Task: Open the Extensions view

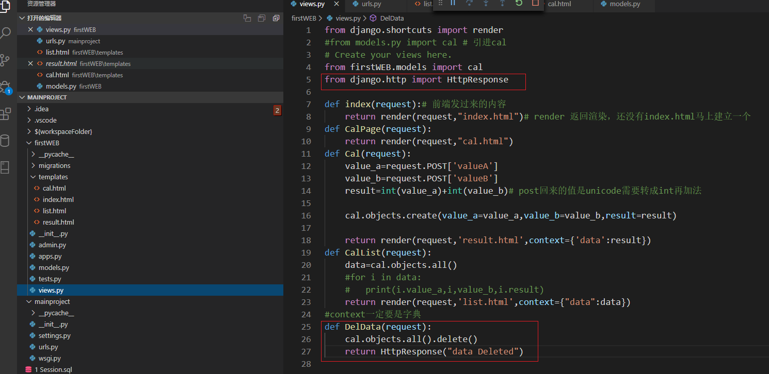Action: 5,114
